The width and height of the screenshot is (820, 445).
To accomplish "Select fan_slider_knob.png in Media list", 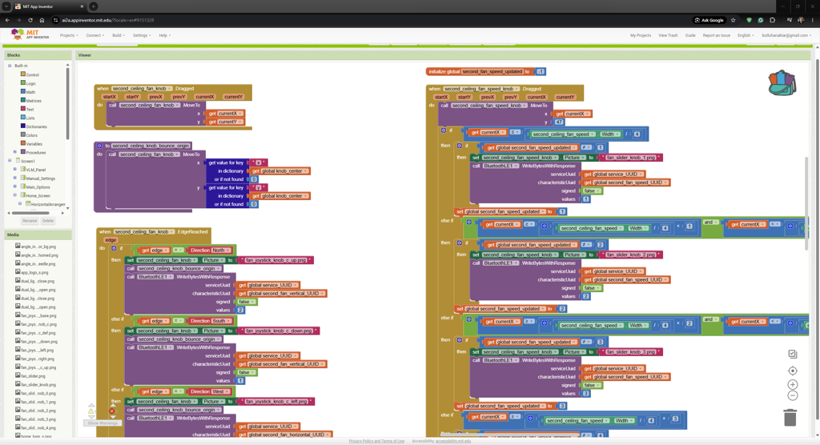I will [x=35, y=385].
